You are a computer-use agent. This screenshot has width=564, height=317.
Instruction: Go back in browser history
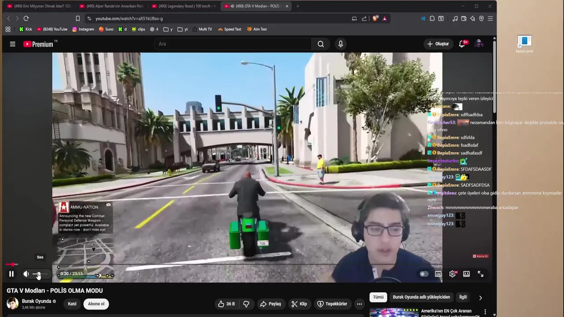point(8,18)
